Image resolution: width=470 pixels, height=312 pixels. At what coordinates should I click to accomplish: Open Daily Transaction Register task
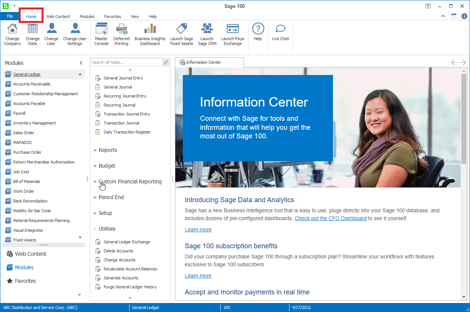pyautogui.click(x=127, y=132)
